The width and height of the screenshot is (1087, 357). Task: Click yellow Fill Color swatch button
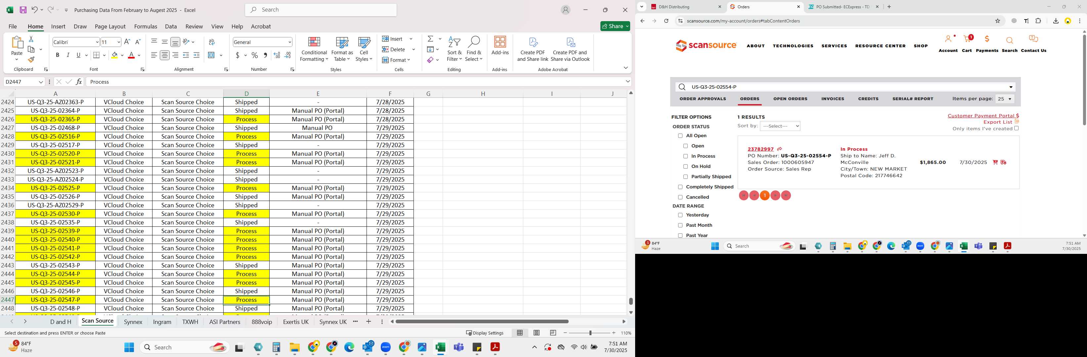[x=114, y=55]
